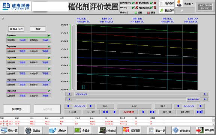
Task: Click the 用户登录 user login button
Action: (x=167, y=4)
